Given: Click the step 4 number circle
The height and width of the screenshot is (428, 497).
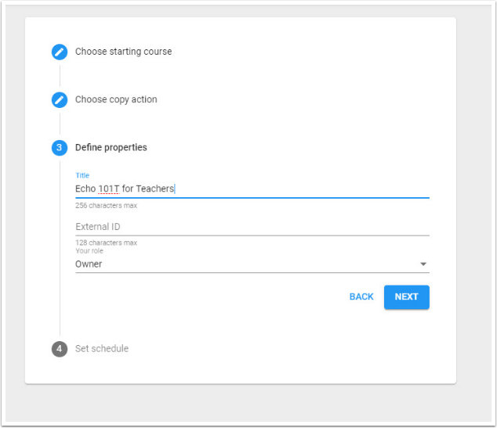Looking at the screenshot, I should (60, 349).
